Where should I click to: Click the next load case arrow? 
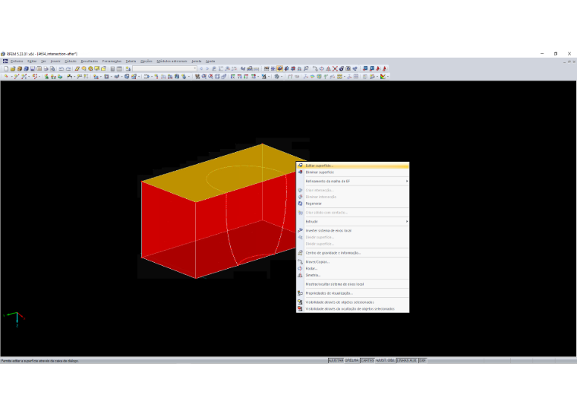[x=207, y=69]
